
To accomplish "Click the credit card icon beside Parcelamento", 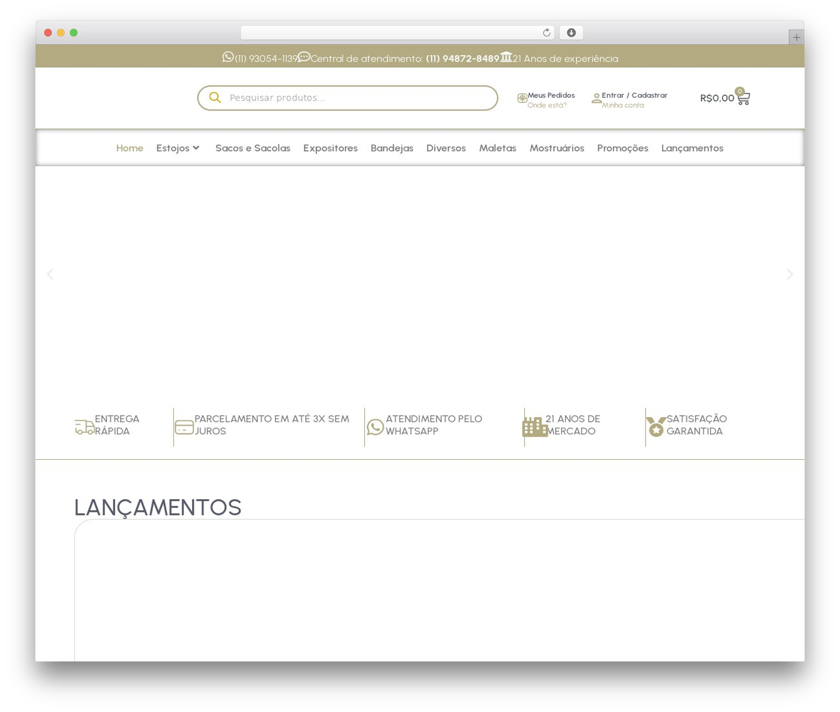I will click(x=184, y=427).
